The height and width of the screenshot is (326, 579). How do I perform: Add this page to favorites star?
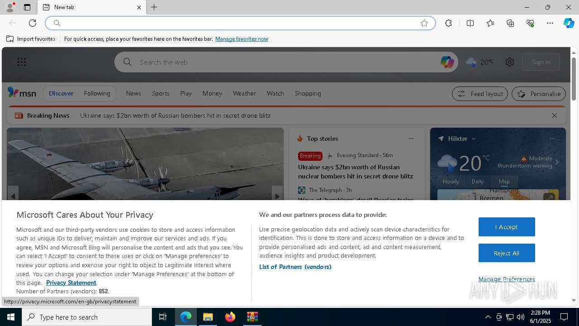(x=424, y=23)
